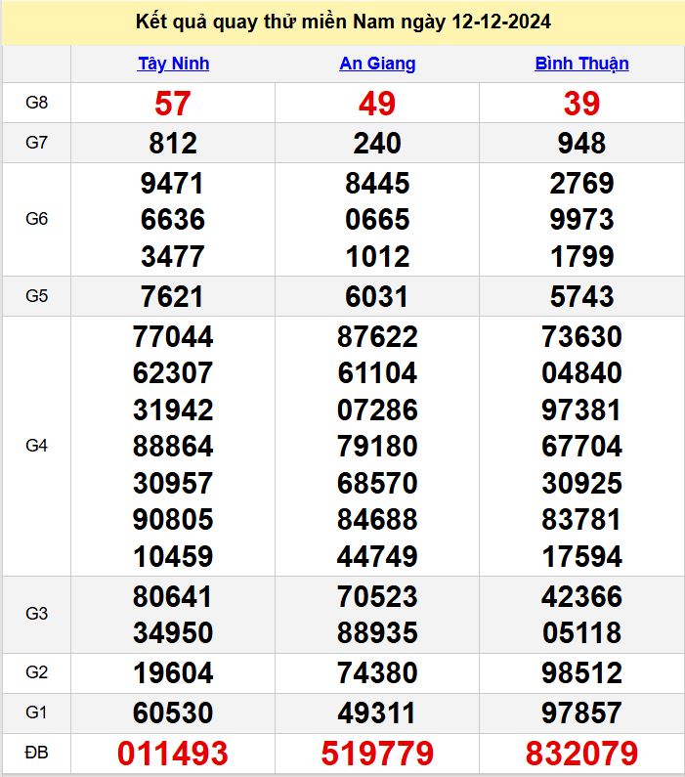Click the G6 number 1012
Viewport: 685px width, 777px height.
pyautogui.click(x=377, y=256)
